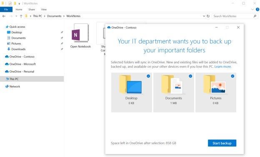
Task: Open address bar history dropdown
Action: (x=204, y=16)
